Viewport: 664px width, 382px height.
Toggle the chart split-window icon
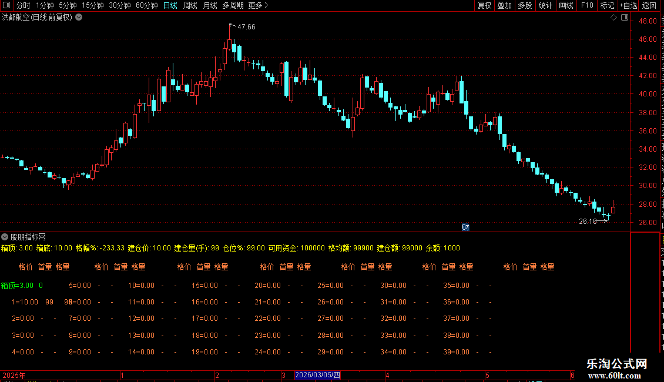[x=625, y=18]
